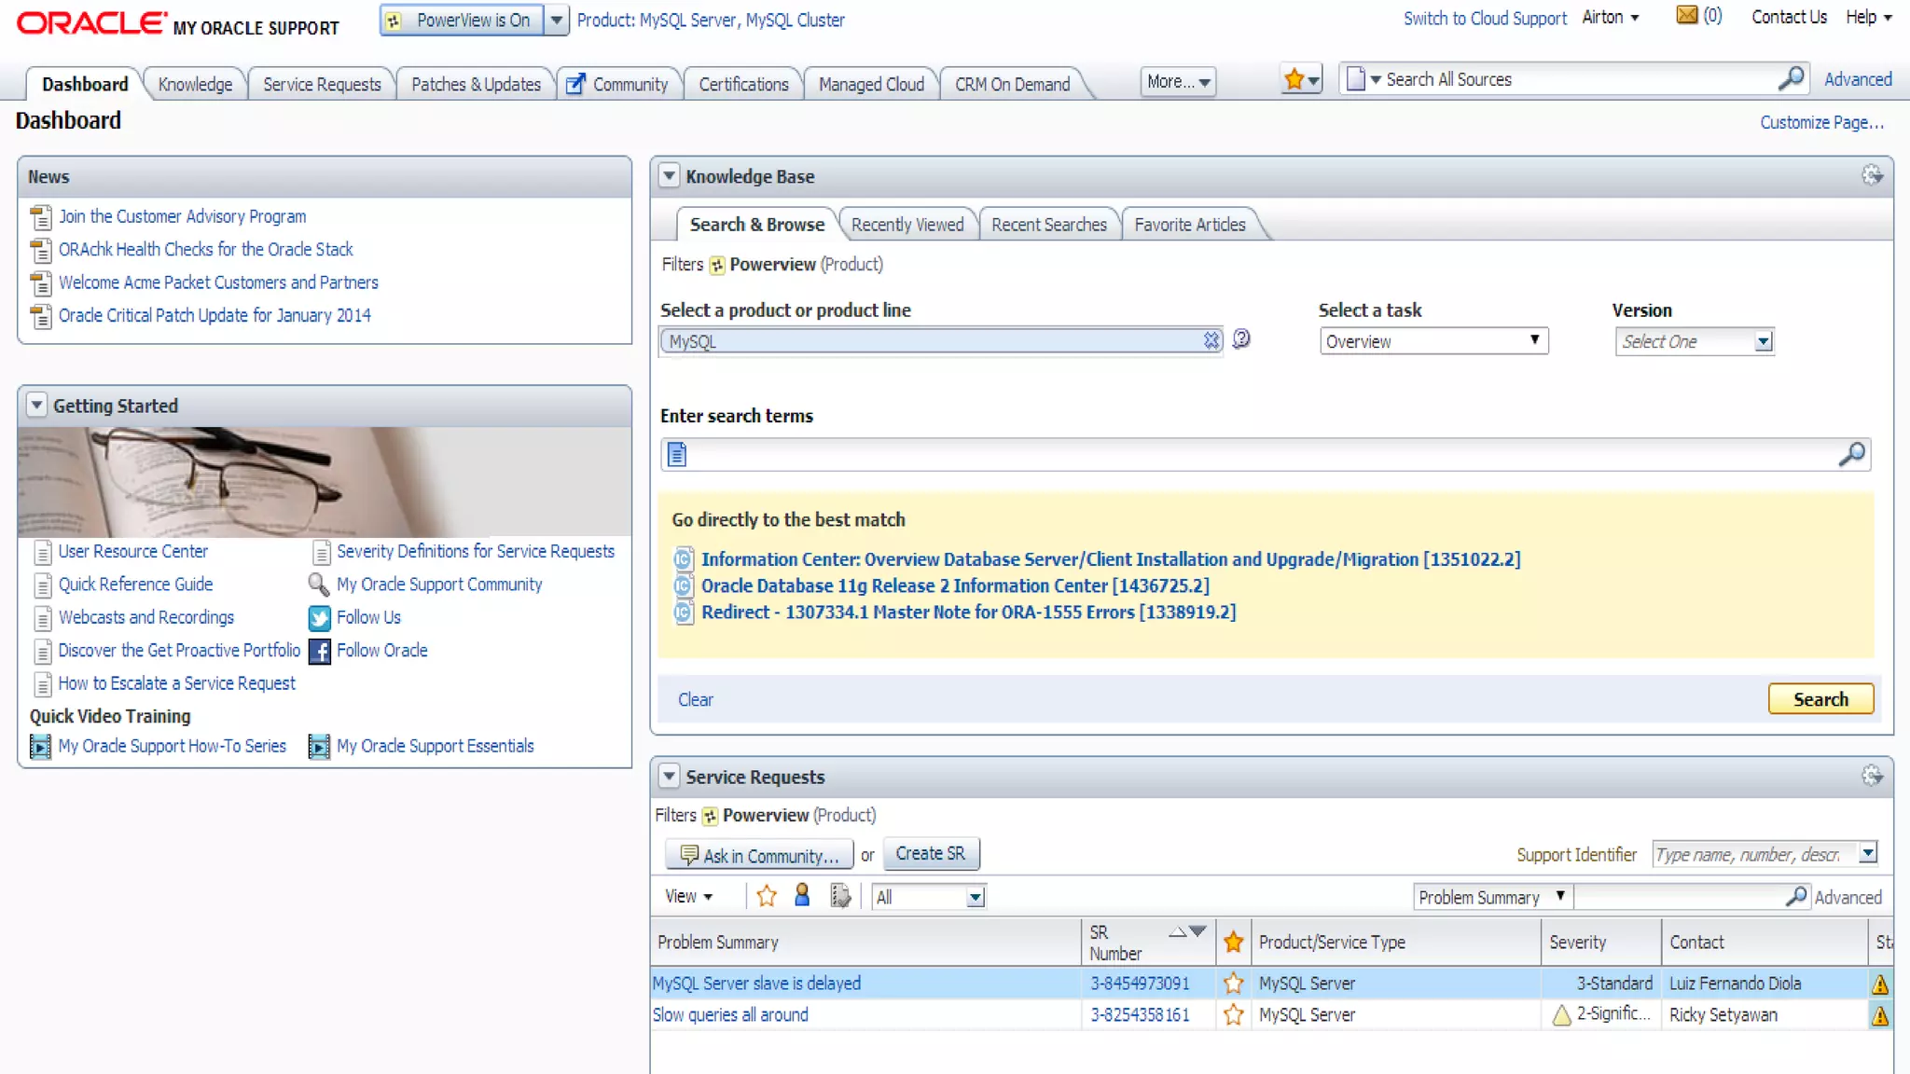Click the My Oracle Support Community magnifier icon
Image resolution: width=1910 pixels, height=1074 pixels.
318,585
